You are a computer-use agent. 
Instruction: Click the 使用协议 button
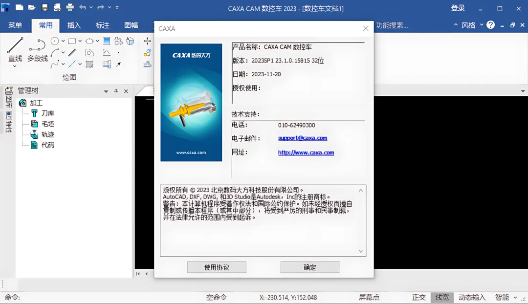(x=217, y=267)
